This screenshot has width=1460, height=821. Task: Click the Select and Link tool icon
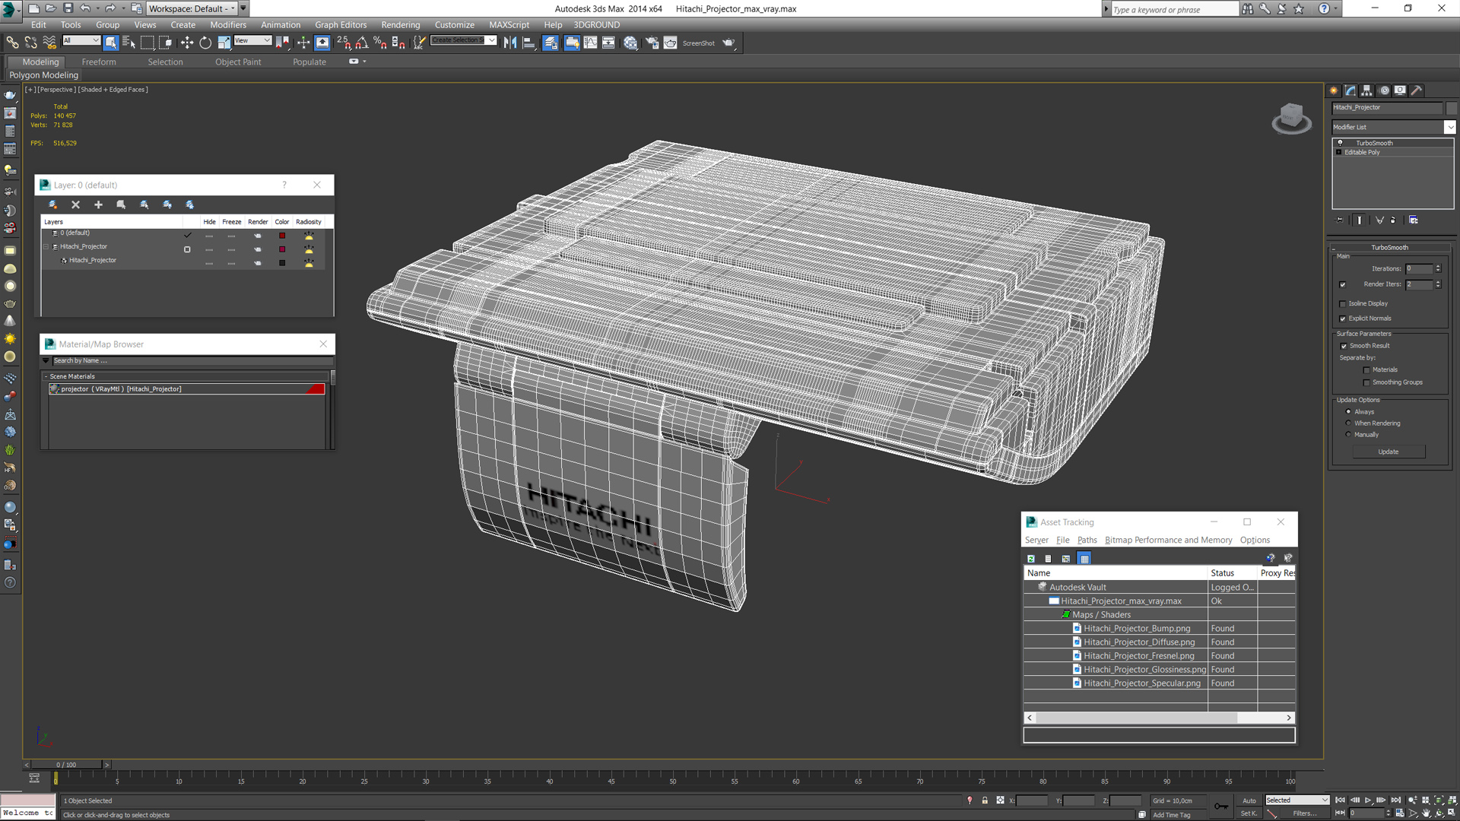click(x=12, y=43)
